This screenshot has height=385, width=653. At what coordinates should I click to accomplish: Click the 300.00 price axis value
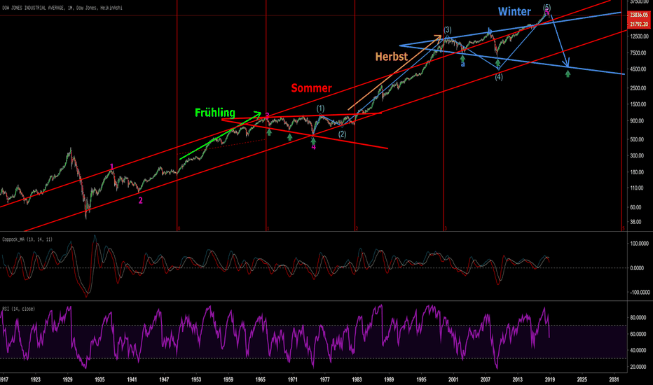pos(638,155)
